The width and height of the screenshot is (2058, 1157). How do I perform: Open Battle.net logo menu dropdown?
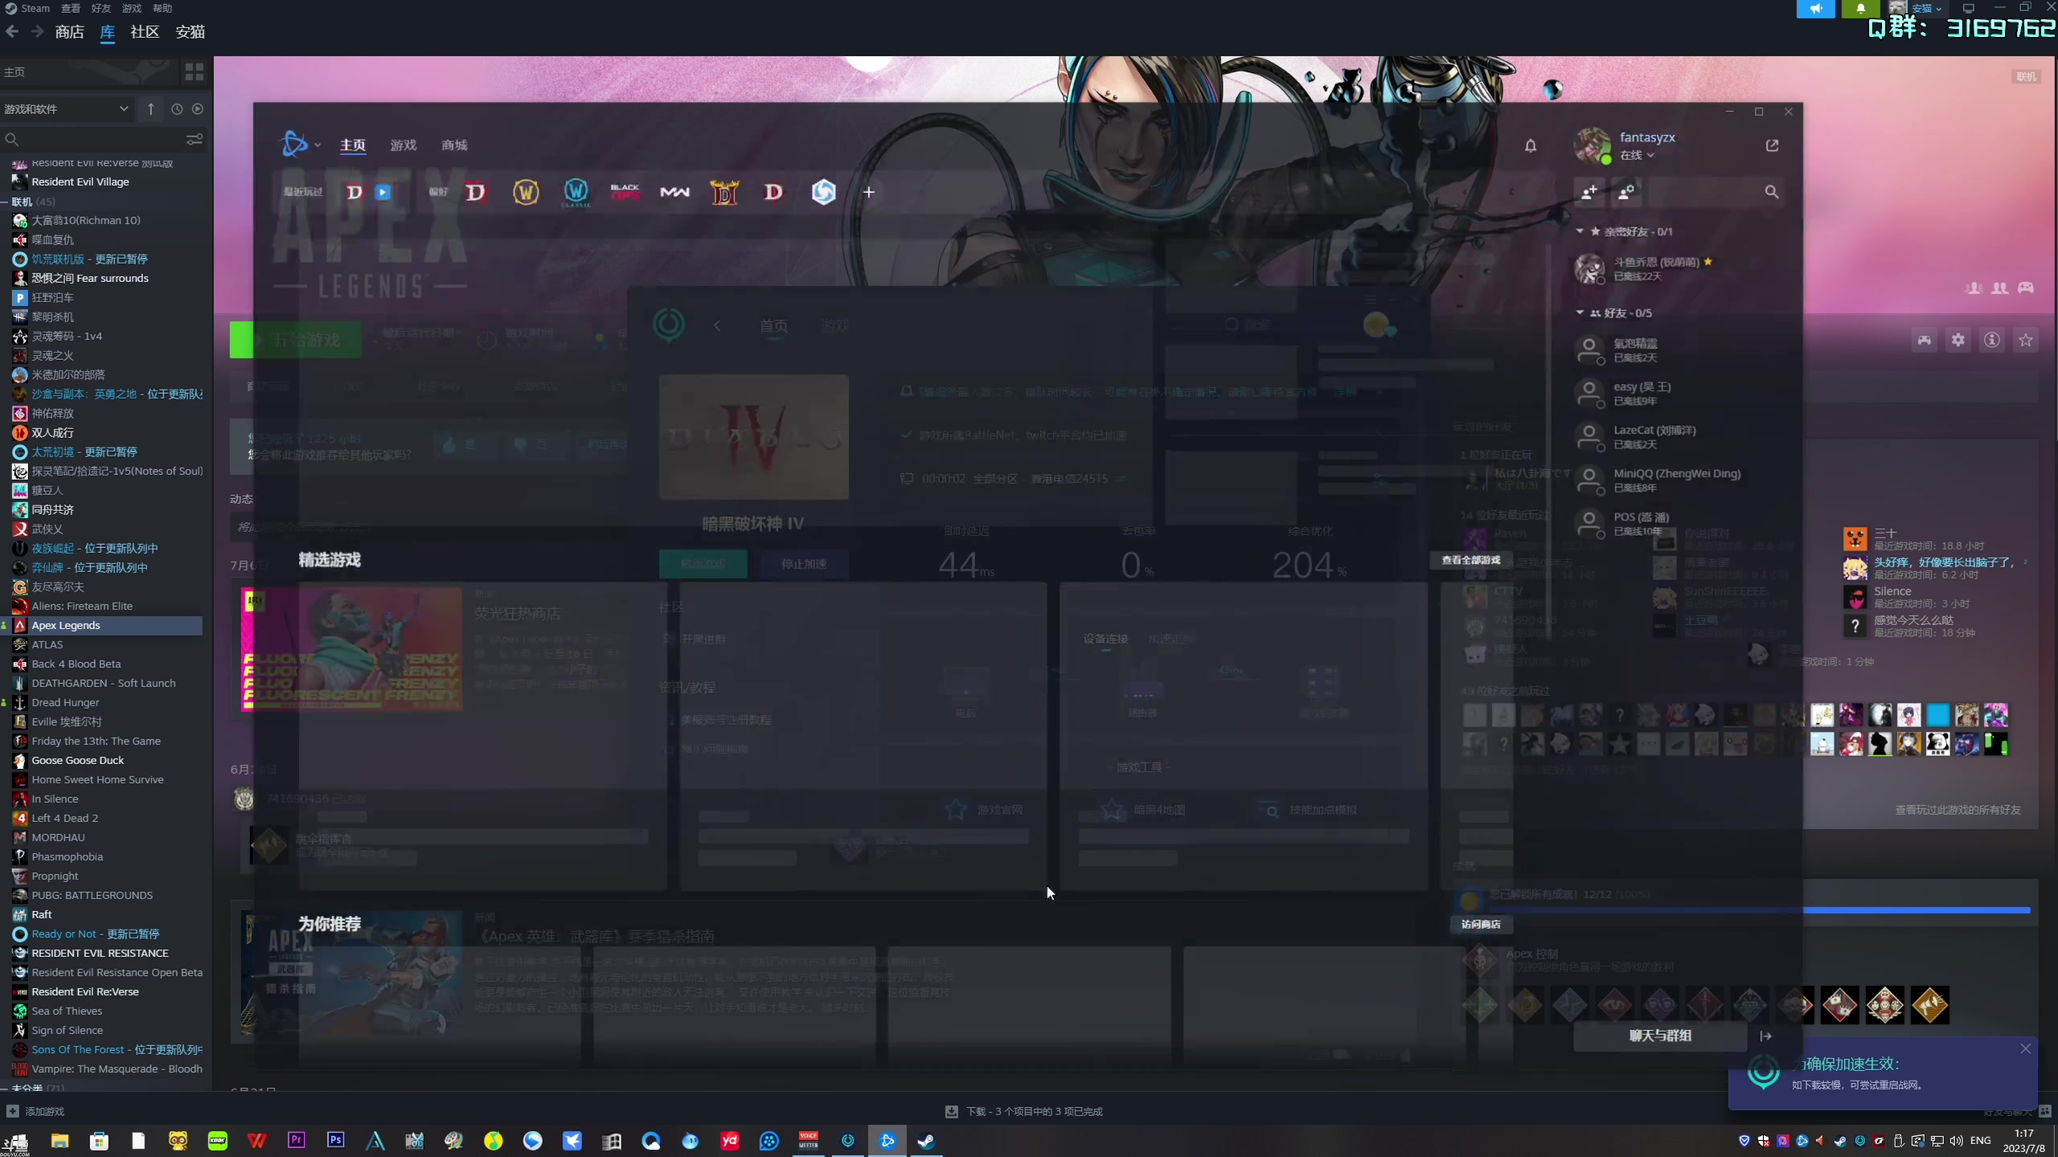[301, 145]
